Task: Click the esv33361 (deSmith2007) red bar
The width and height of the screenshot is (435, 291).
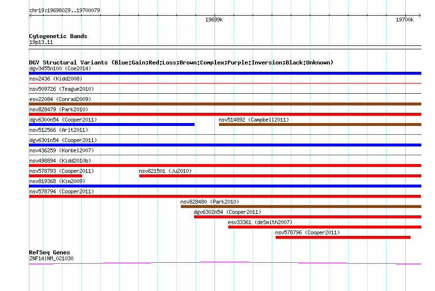Action: [x=325, y=227]
